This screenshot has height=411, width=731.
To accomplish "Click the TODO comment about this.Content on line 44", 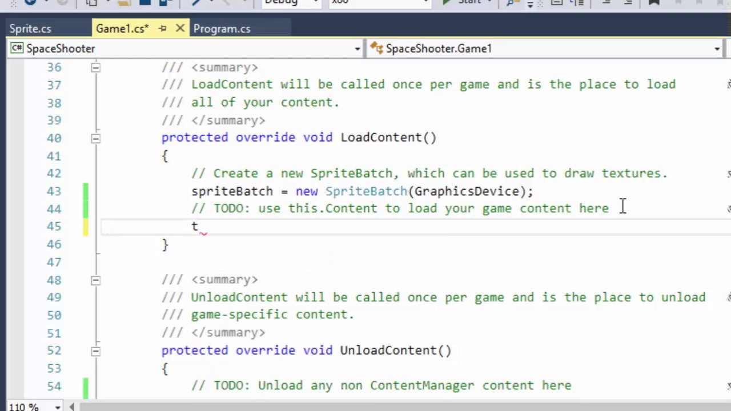I will (x=400, y=208).
